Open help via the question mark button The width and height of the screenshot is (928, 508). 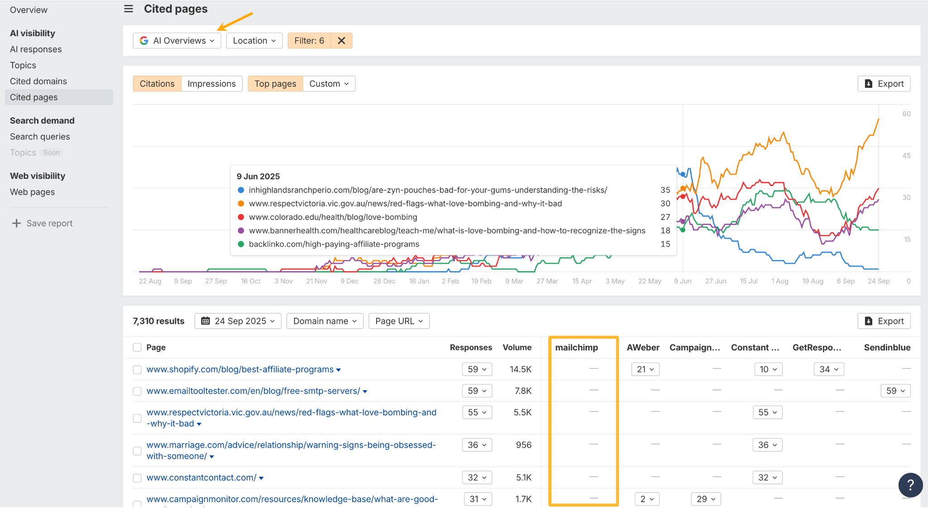910,485
